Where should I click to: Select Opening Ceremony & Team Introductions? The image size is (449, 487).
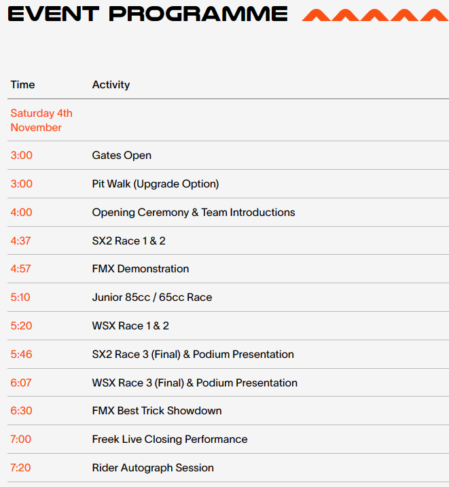(x=194, y=213)
